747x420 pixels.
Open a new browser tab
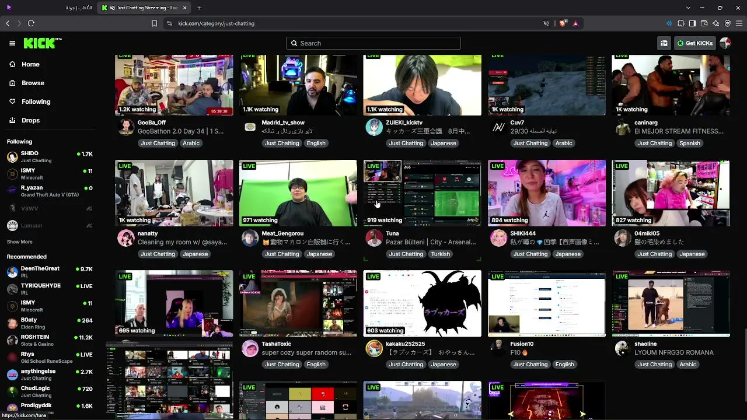tap(199, 8)
